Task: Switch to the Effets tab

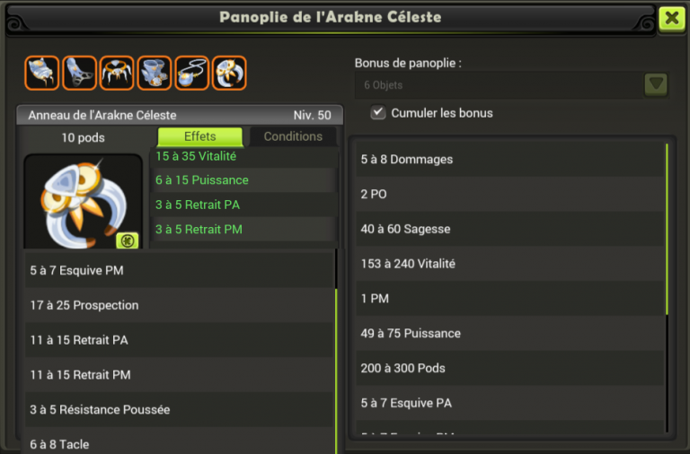Action: pos(199,136)
